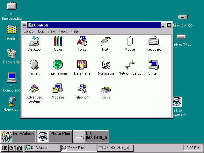
Task: Select the Multimedia icon
Action: pos(106,65)
